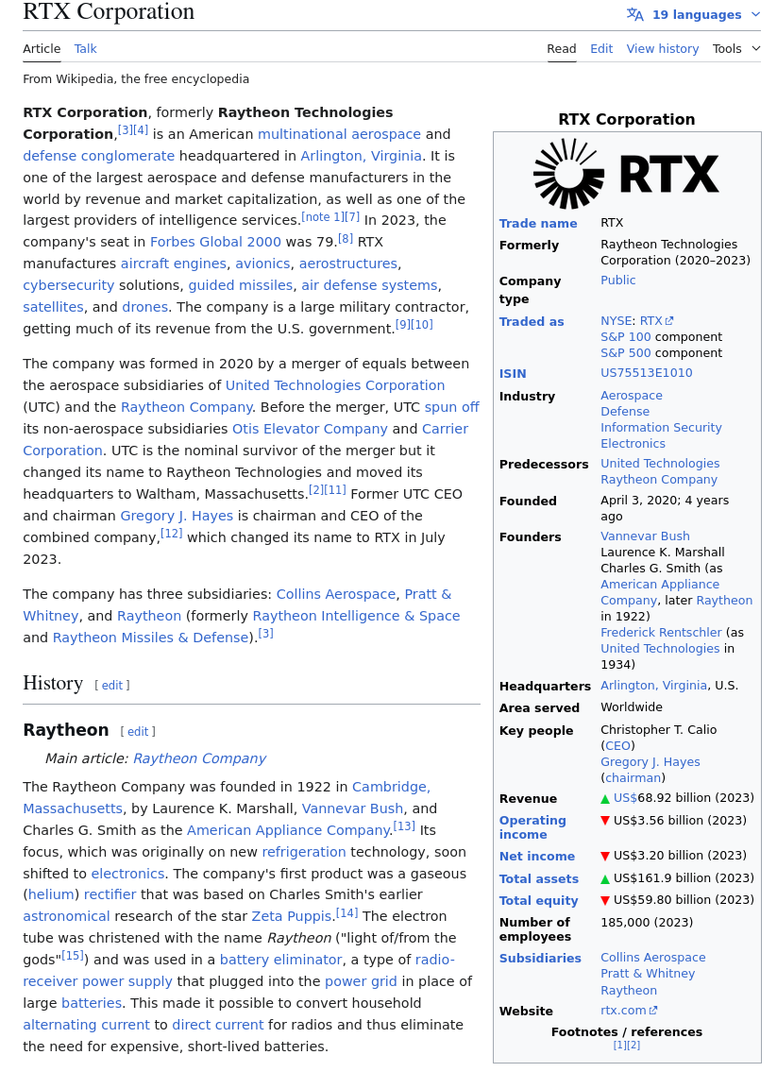Screen dimensions: 777x1072
Task: Switch to the Talk tab
Action: pos(85,48)
